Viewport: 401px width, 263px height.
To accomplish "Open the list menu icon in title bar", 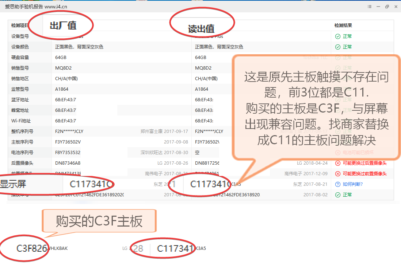I will tap(370, 7).
